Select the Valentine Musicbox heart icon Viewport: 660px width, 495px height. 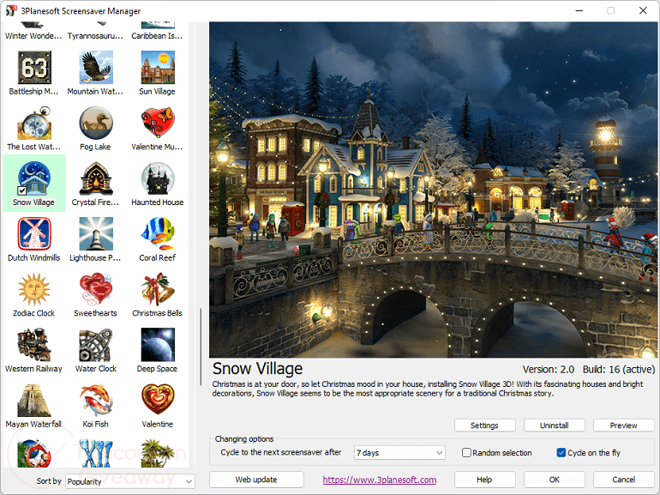pos(158,123)
